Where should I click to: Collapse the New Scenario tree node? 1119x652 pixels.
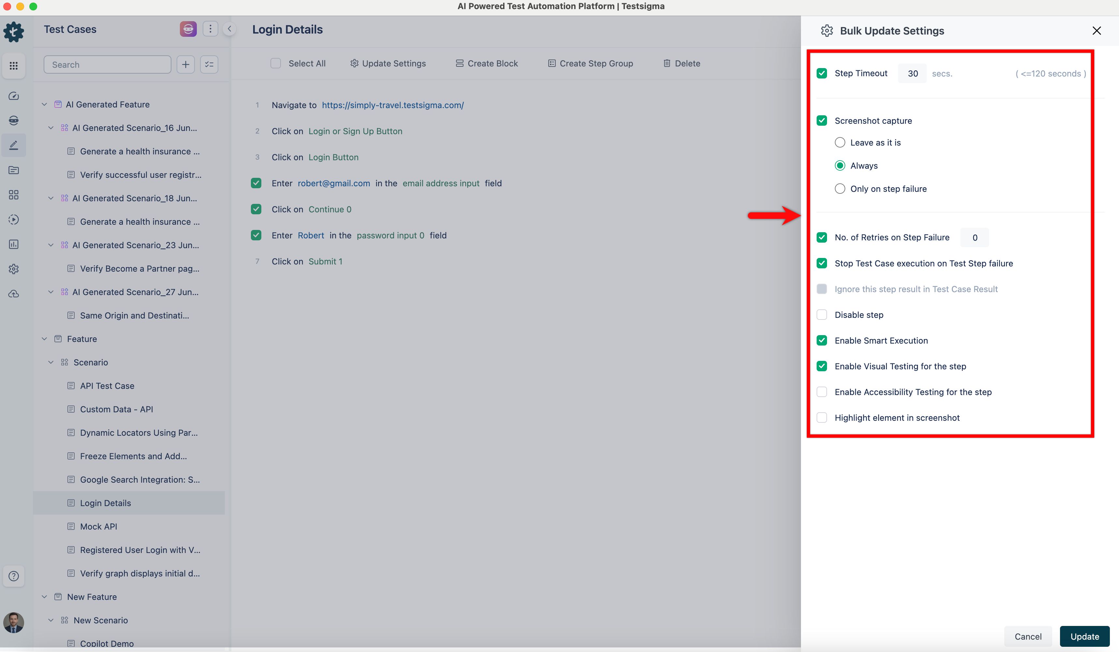(x=50, y=620)
